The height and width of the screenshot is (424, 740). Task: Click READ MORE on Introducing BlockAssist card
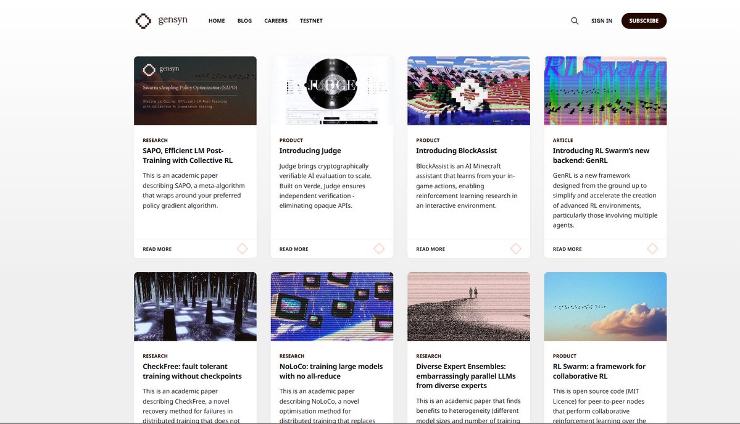click(430, 249)
